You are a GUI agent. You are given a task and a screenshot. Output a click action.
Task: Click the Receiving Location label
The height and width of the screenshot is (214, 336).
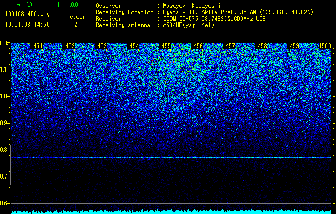pos(124,12)
